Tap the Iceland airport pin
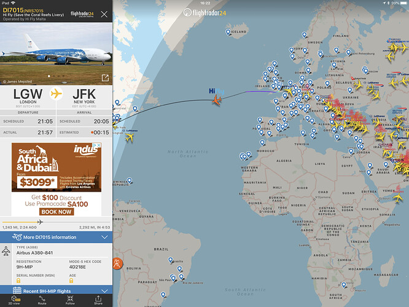The image size is (409, 307). 228,32
